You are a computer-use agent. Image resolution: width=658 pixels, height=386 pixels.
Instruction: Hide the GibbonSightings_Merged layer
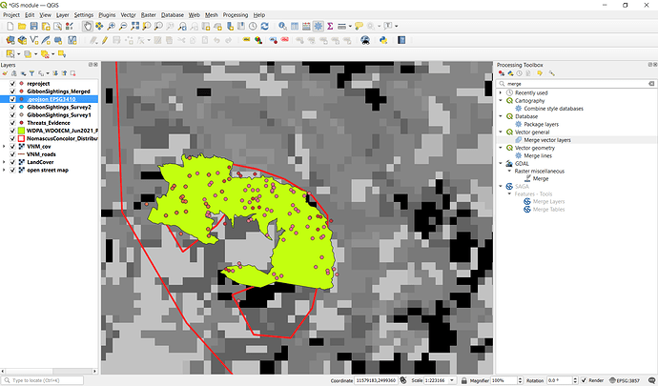point(12,91)
